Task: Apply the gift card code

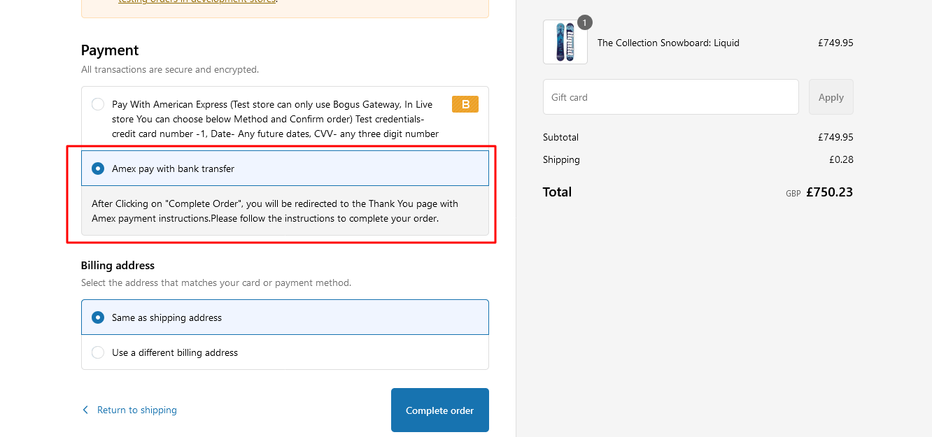Action: point(831,97)
